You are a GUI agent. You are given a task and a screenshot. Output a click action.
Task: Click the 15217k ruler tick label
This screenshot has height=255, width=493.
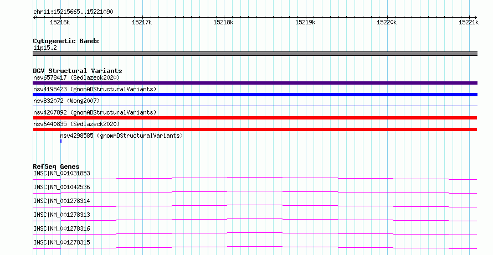142,22
